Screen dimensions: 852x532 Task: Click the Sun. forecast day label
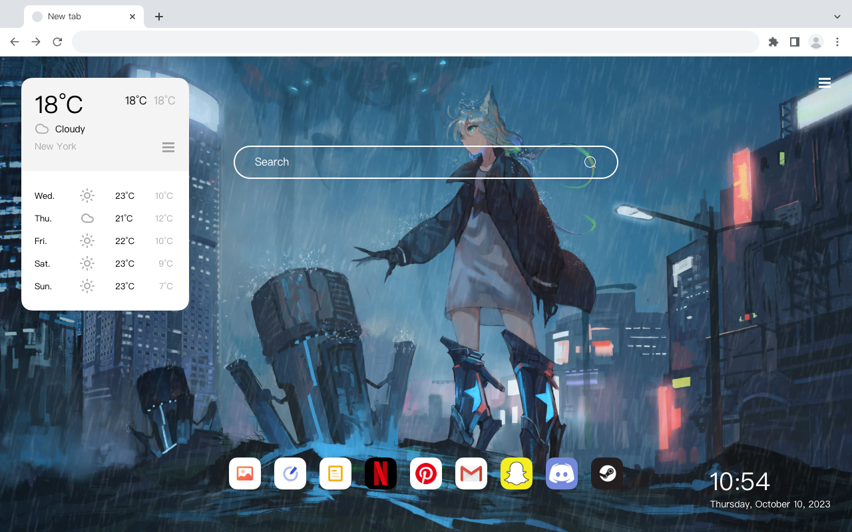point(43,286)
